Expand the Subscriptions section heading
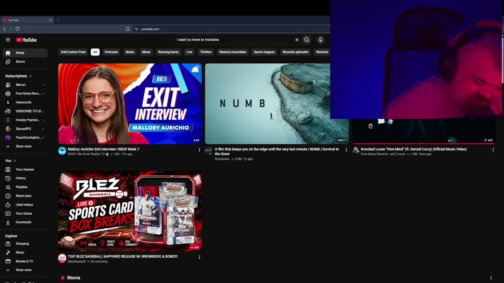 18,76
